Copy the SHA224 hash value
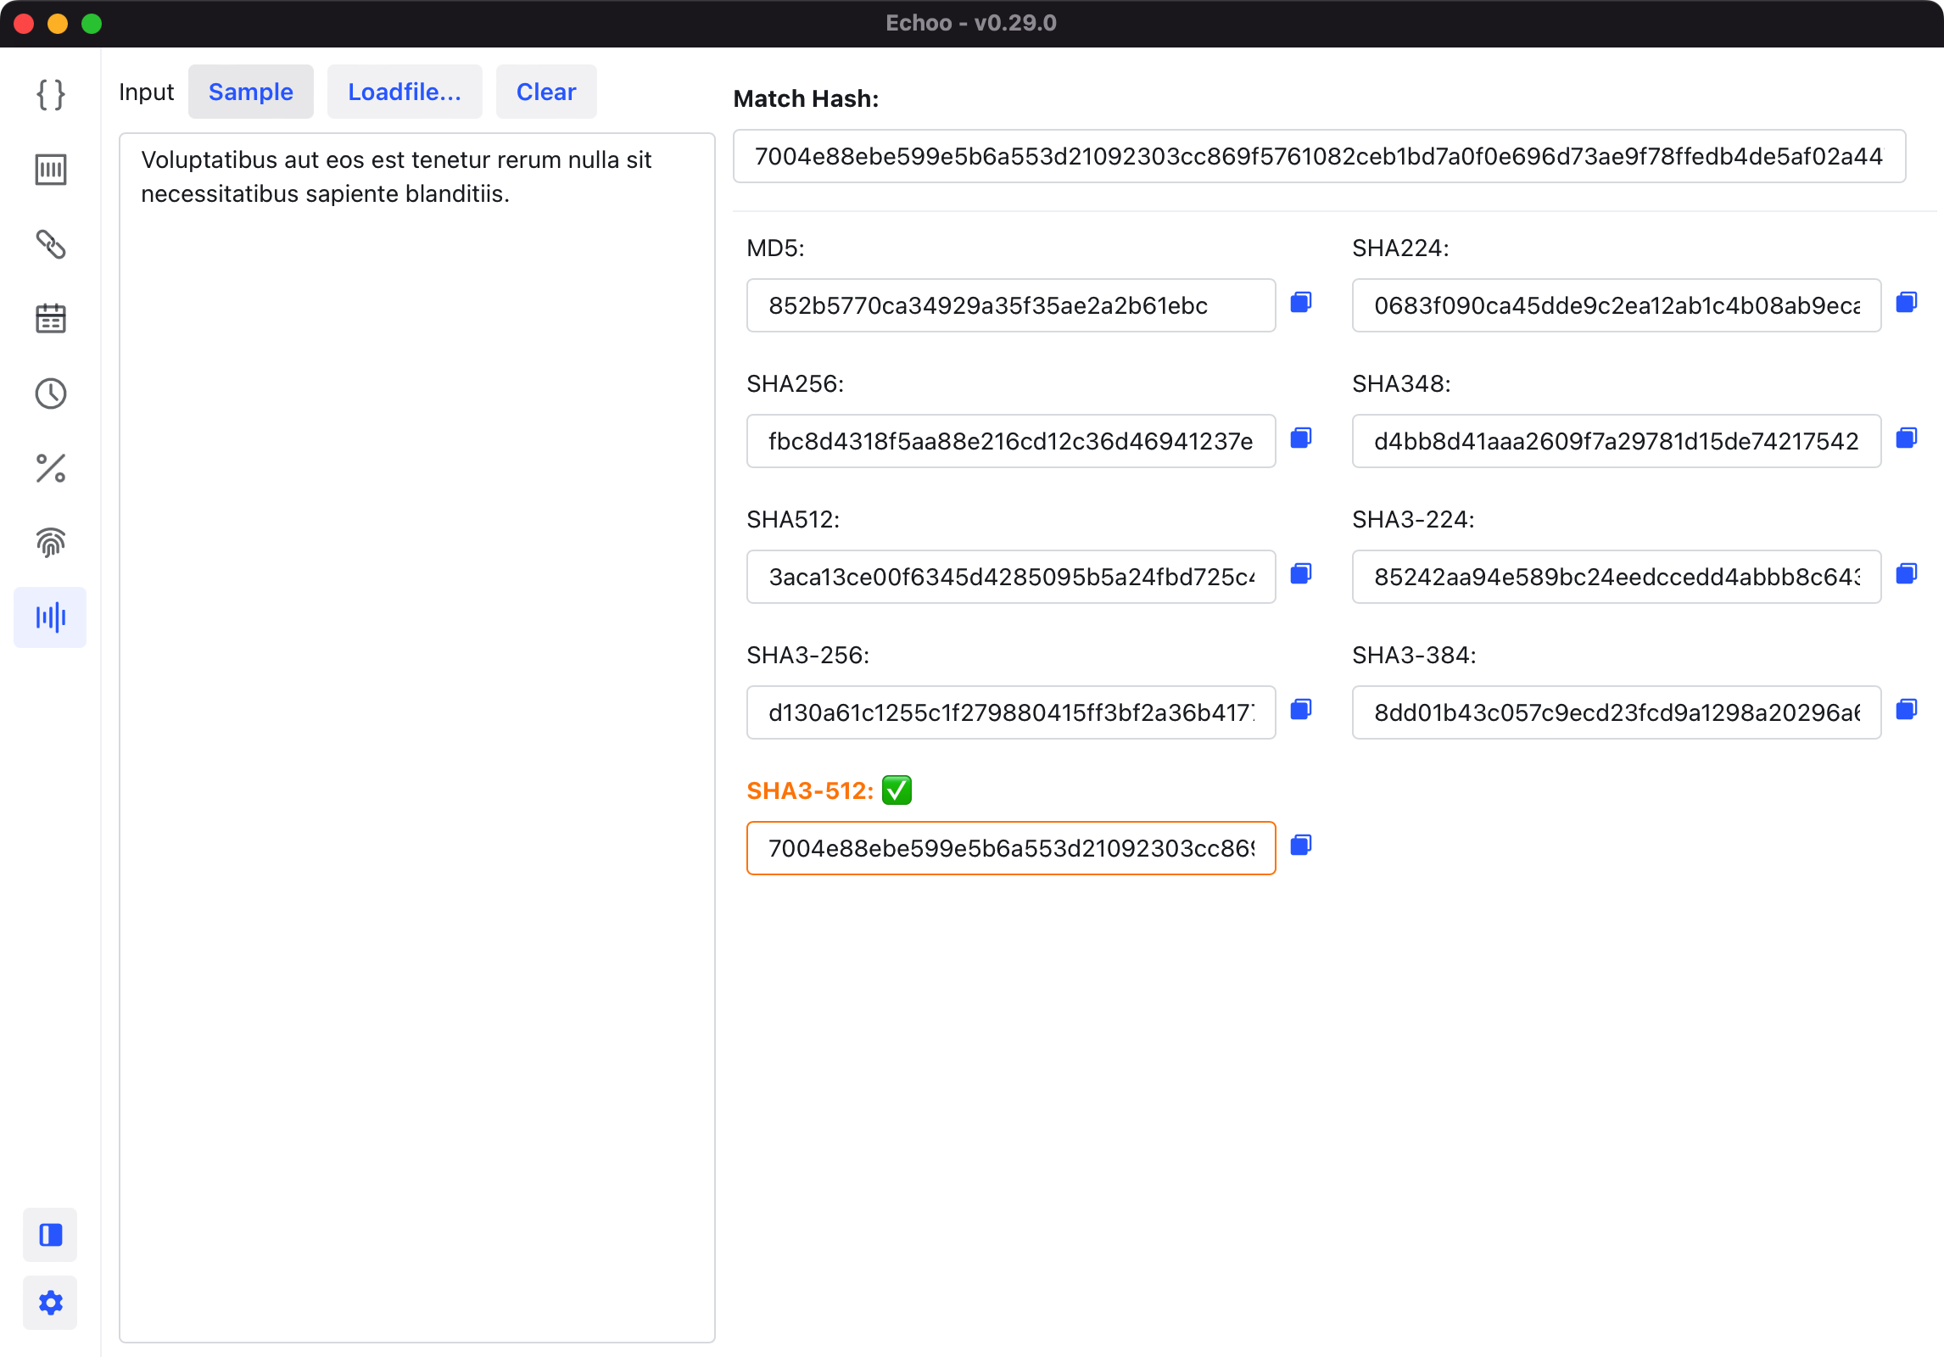The height and width of the screenshot is (1357, 1944). (1907, 303)
